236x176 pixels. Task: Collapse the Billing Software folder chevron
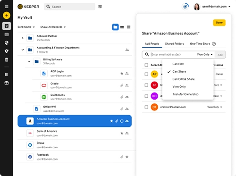click(29, 61)
